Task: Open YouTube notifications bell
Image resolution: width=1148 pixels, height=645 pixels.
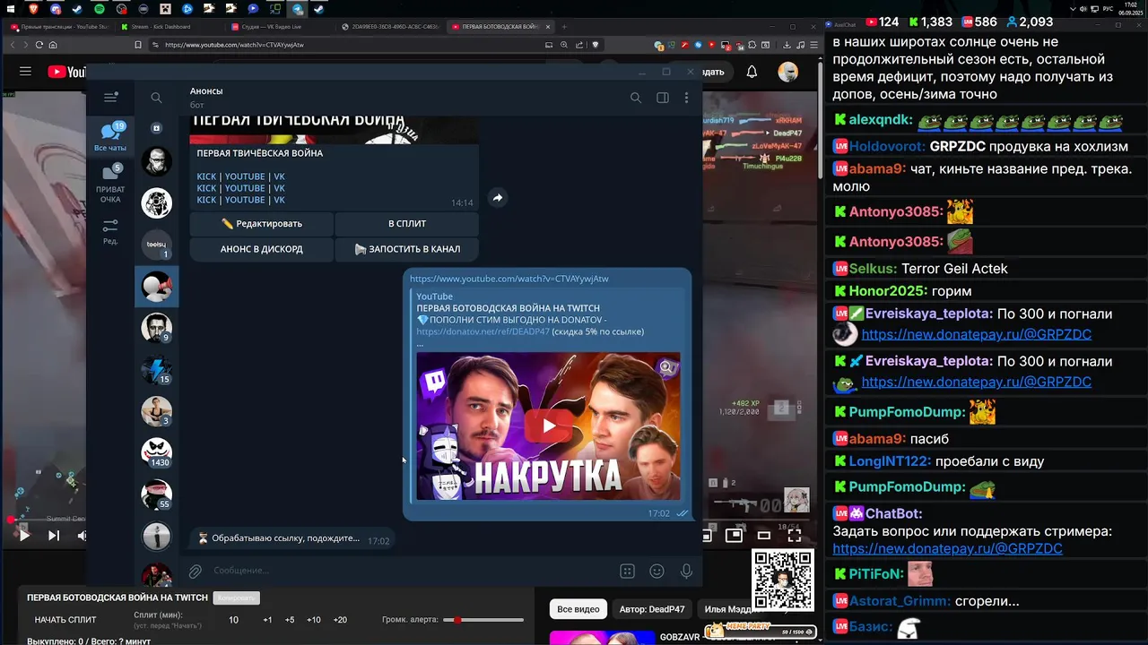Action: [x=752, y=72]
